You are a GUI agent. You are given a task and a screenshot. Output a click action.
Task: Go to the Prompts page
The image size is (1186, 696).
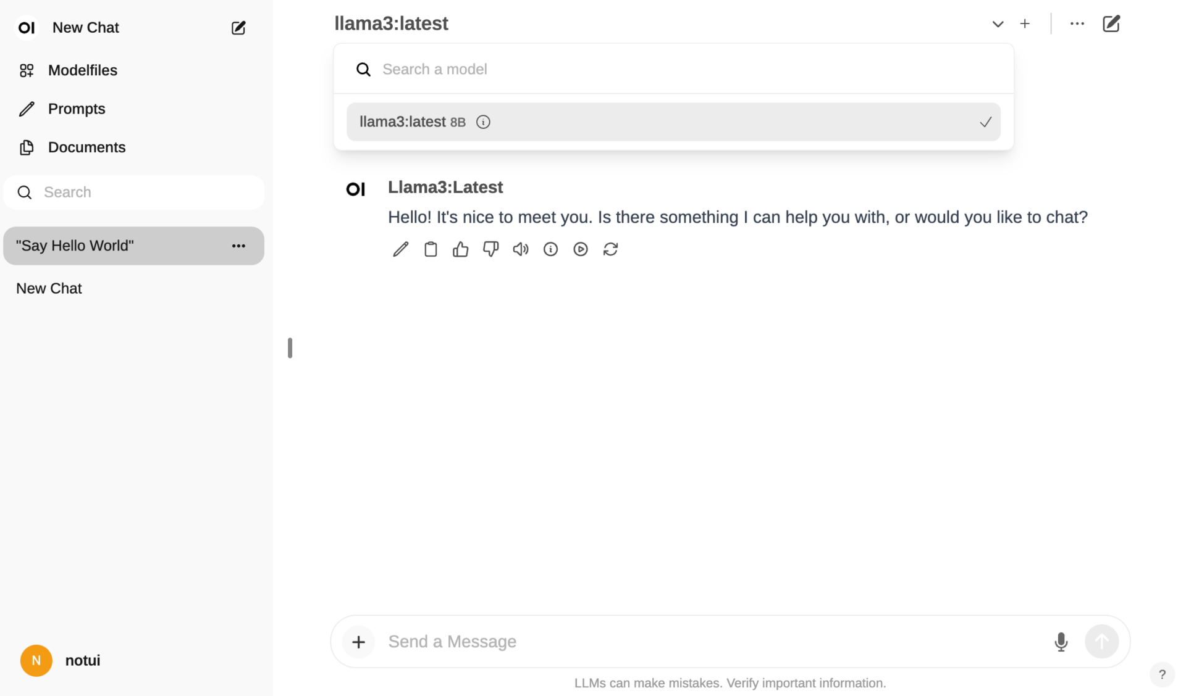pos(77,109)
